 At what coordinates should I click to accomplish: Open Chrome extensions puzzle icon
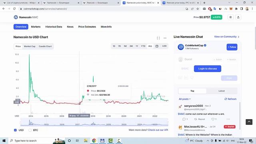click(236, 9)
